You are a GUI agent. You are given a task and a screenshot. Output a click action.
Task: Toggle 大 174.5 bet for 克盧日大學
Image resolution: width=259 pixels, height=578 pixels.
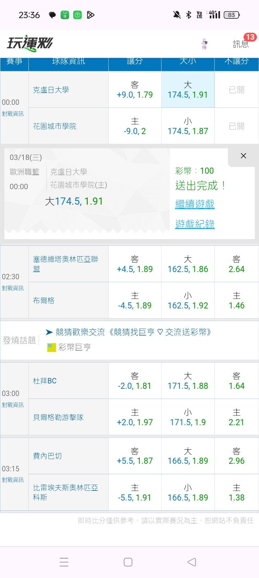[x=188, y=90]
